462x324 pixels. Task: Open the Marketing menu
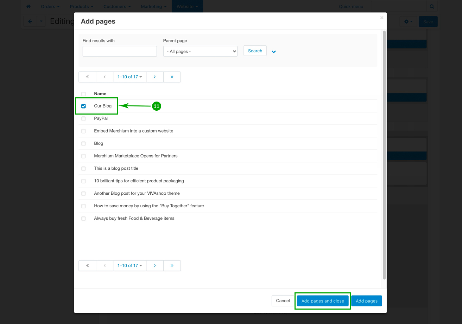tap(153, 7)
